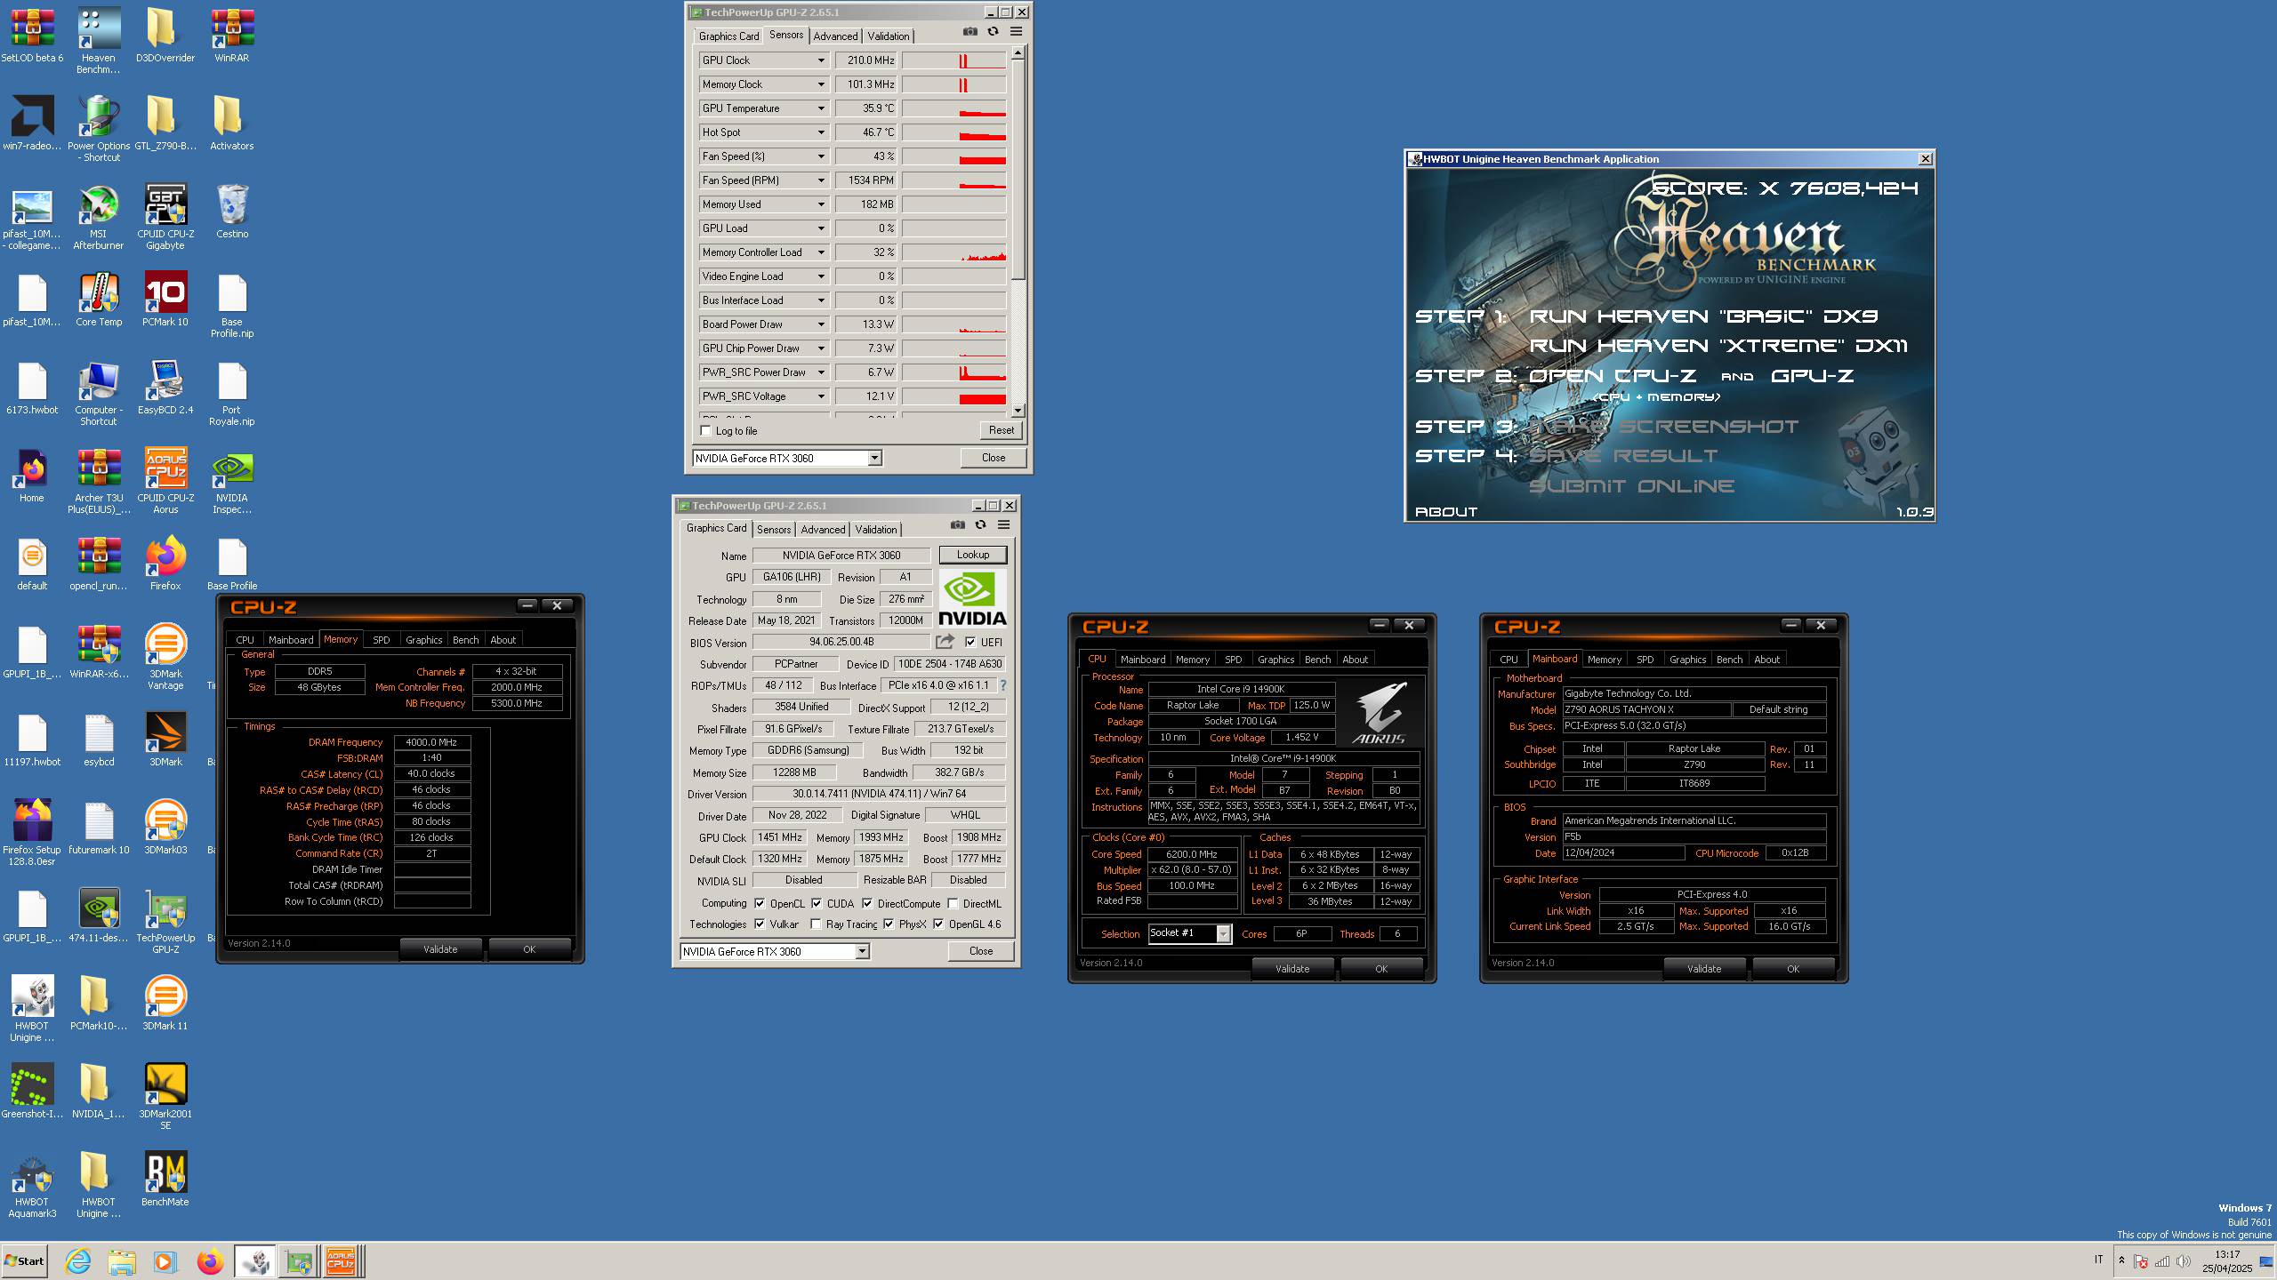The width and height of the screenshot is (2277, 1280).
Task: Click Validate button in CPU-Z Memory window
Action: pos(440,949)
